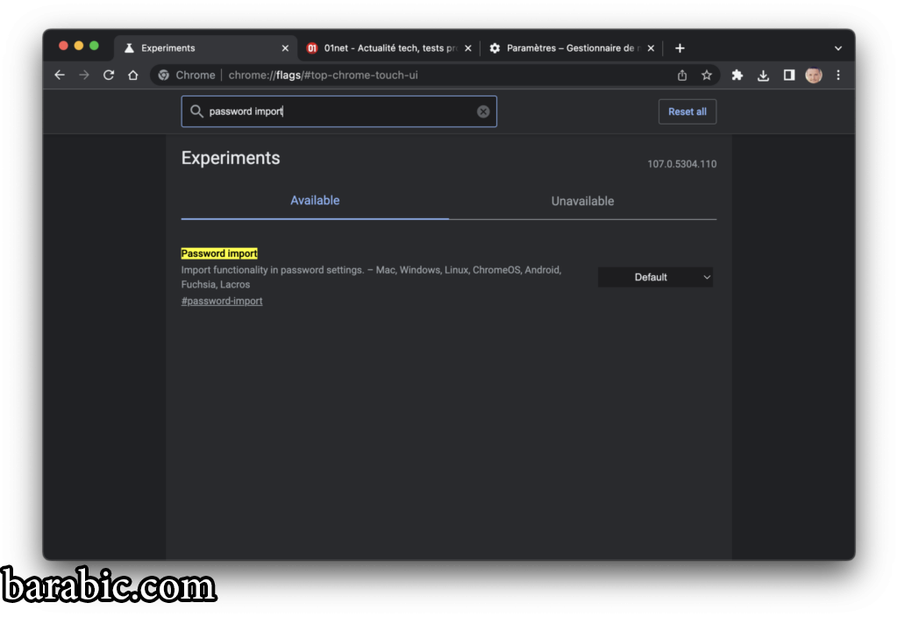This screenshot has height=617, width=898.
Task: Toggle the side panel icon
Action: 788,75
